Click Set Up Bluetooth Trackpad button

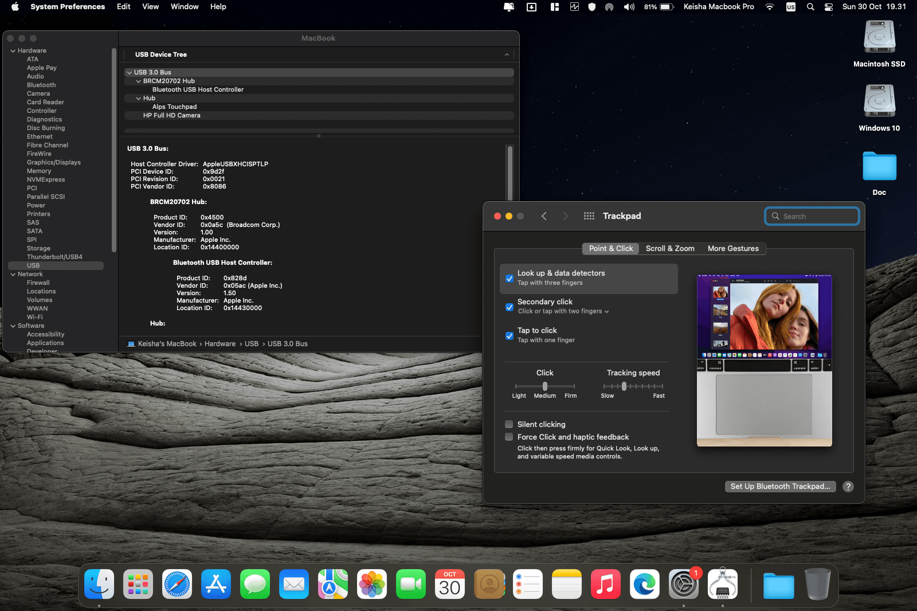780,487
